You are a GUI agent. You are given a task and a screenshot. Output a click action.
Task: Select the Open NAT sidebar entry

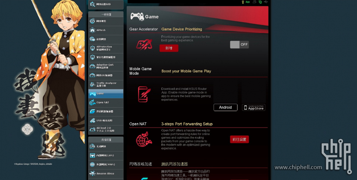106,103
